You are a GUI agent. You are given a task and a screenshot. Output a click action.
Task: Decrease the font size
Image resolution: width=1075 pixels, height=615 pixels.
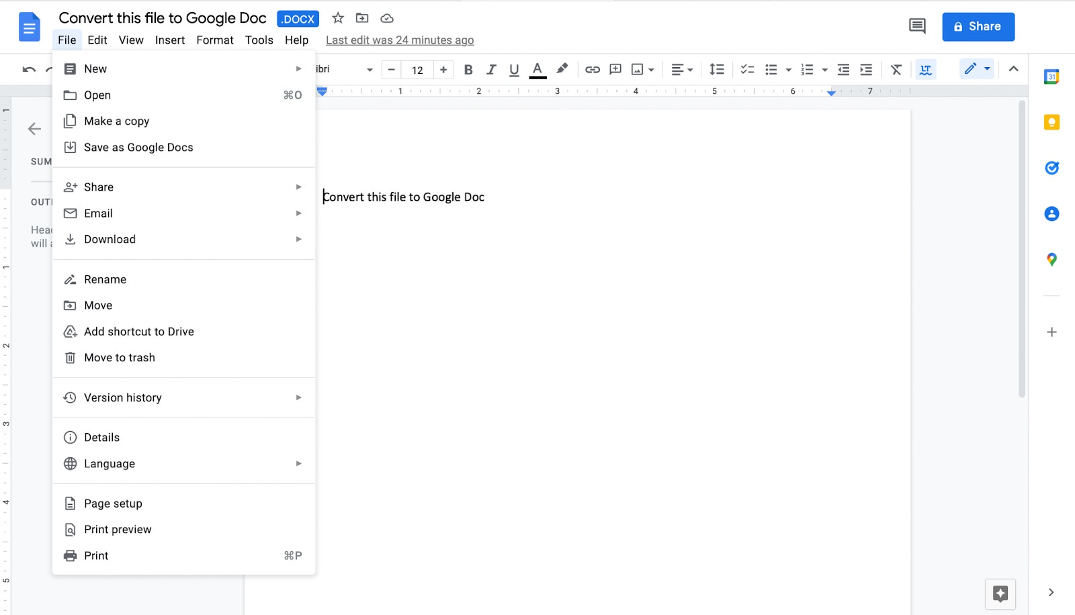coord(392,70)
